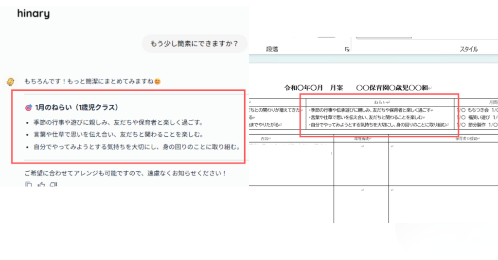The width and height of the screenshot is (498, 260).
Task: Give the hinary response a thumbs down
Action: pyautogui.click(x=53, y=184)
